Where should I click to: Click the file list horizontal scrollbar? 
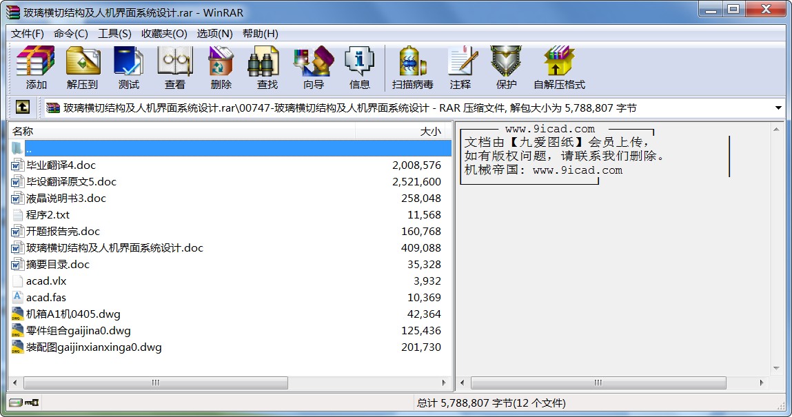156,383
